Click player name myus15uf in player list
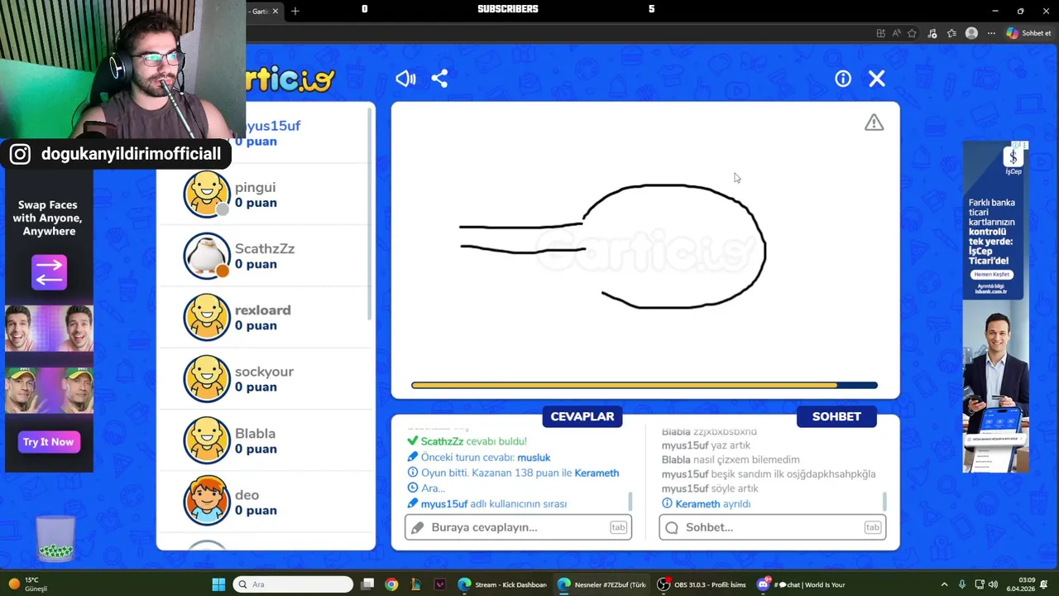Image resolution: width=1059 pixels, height=596 pixels. 273,126
